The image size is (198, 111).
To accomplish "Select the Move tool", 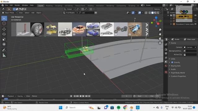I will click(x=4, y=29).
